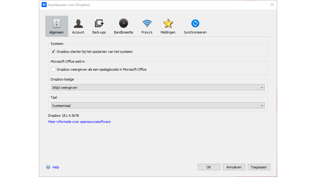
Task: Uncheck Dropbox starten bij het opstarten
Action: tap(53, 52)
